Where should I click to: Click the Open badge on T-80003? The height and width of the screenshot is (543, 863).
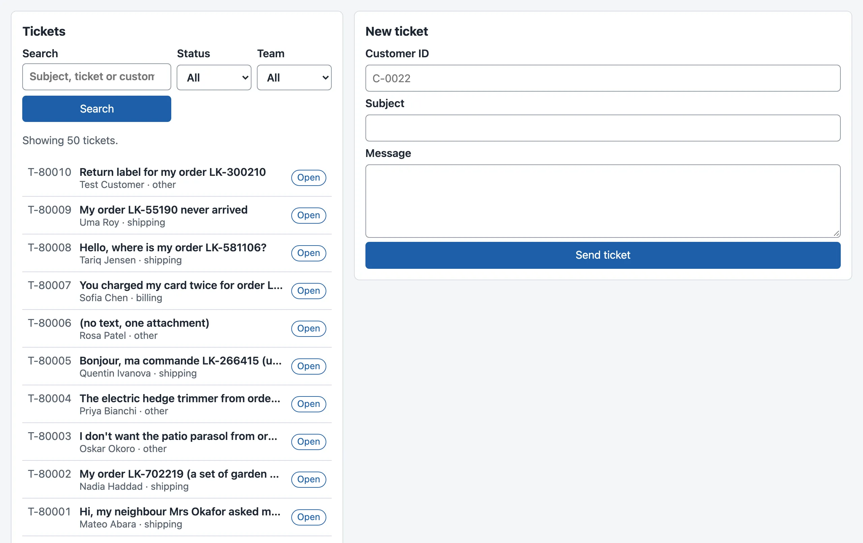(308, 442)
